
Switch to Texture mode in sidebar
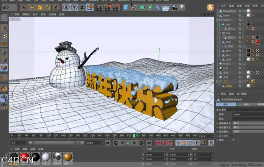[x=4, y=36]
